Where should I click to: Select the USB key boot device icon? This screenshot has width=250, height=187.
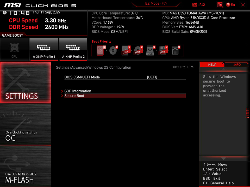tap(150, 50)
